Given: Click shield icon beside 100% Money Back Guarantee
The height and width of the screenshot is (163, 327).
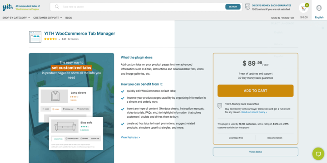Looking at the screenshot, I should [220, 106].
